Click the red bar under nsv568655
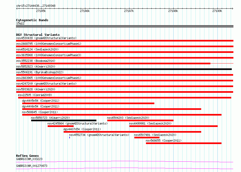Screen dimensions: 241x172 pyautogui.click(x=184, y=143)
